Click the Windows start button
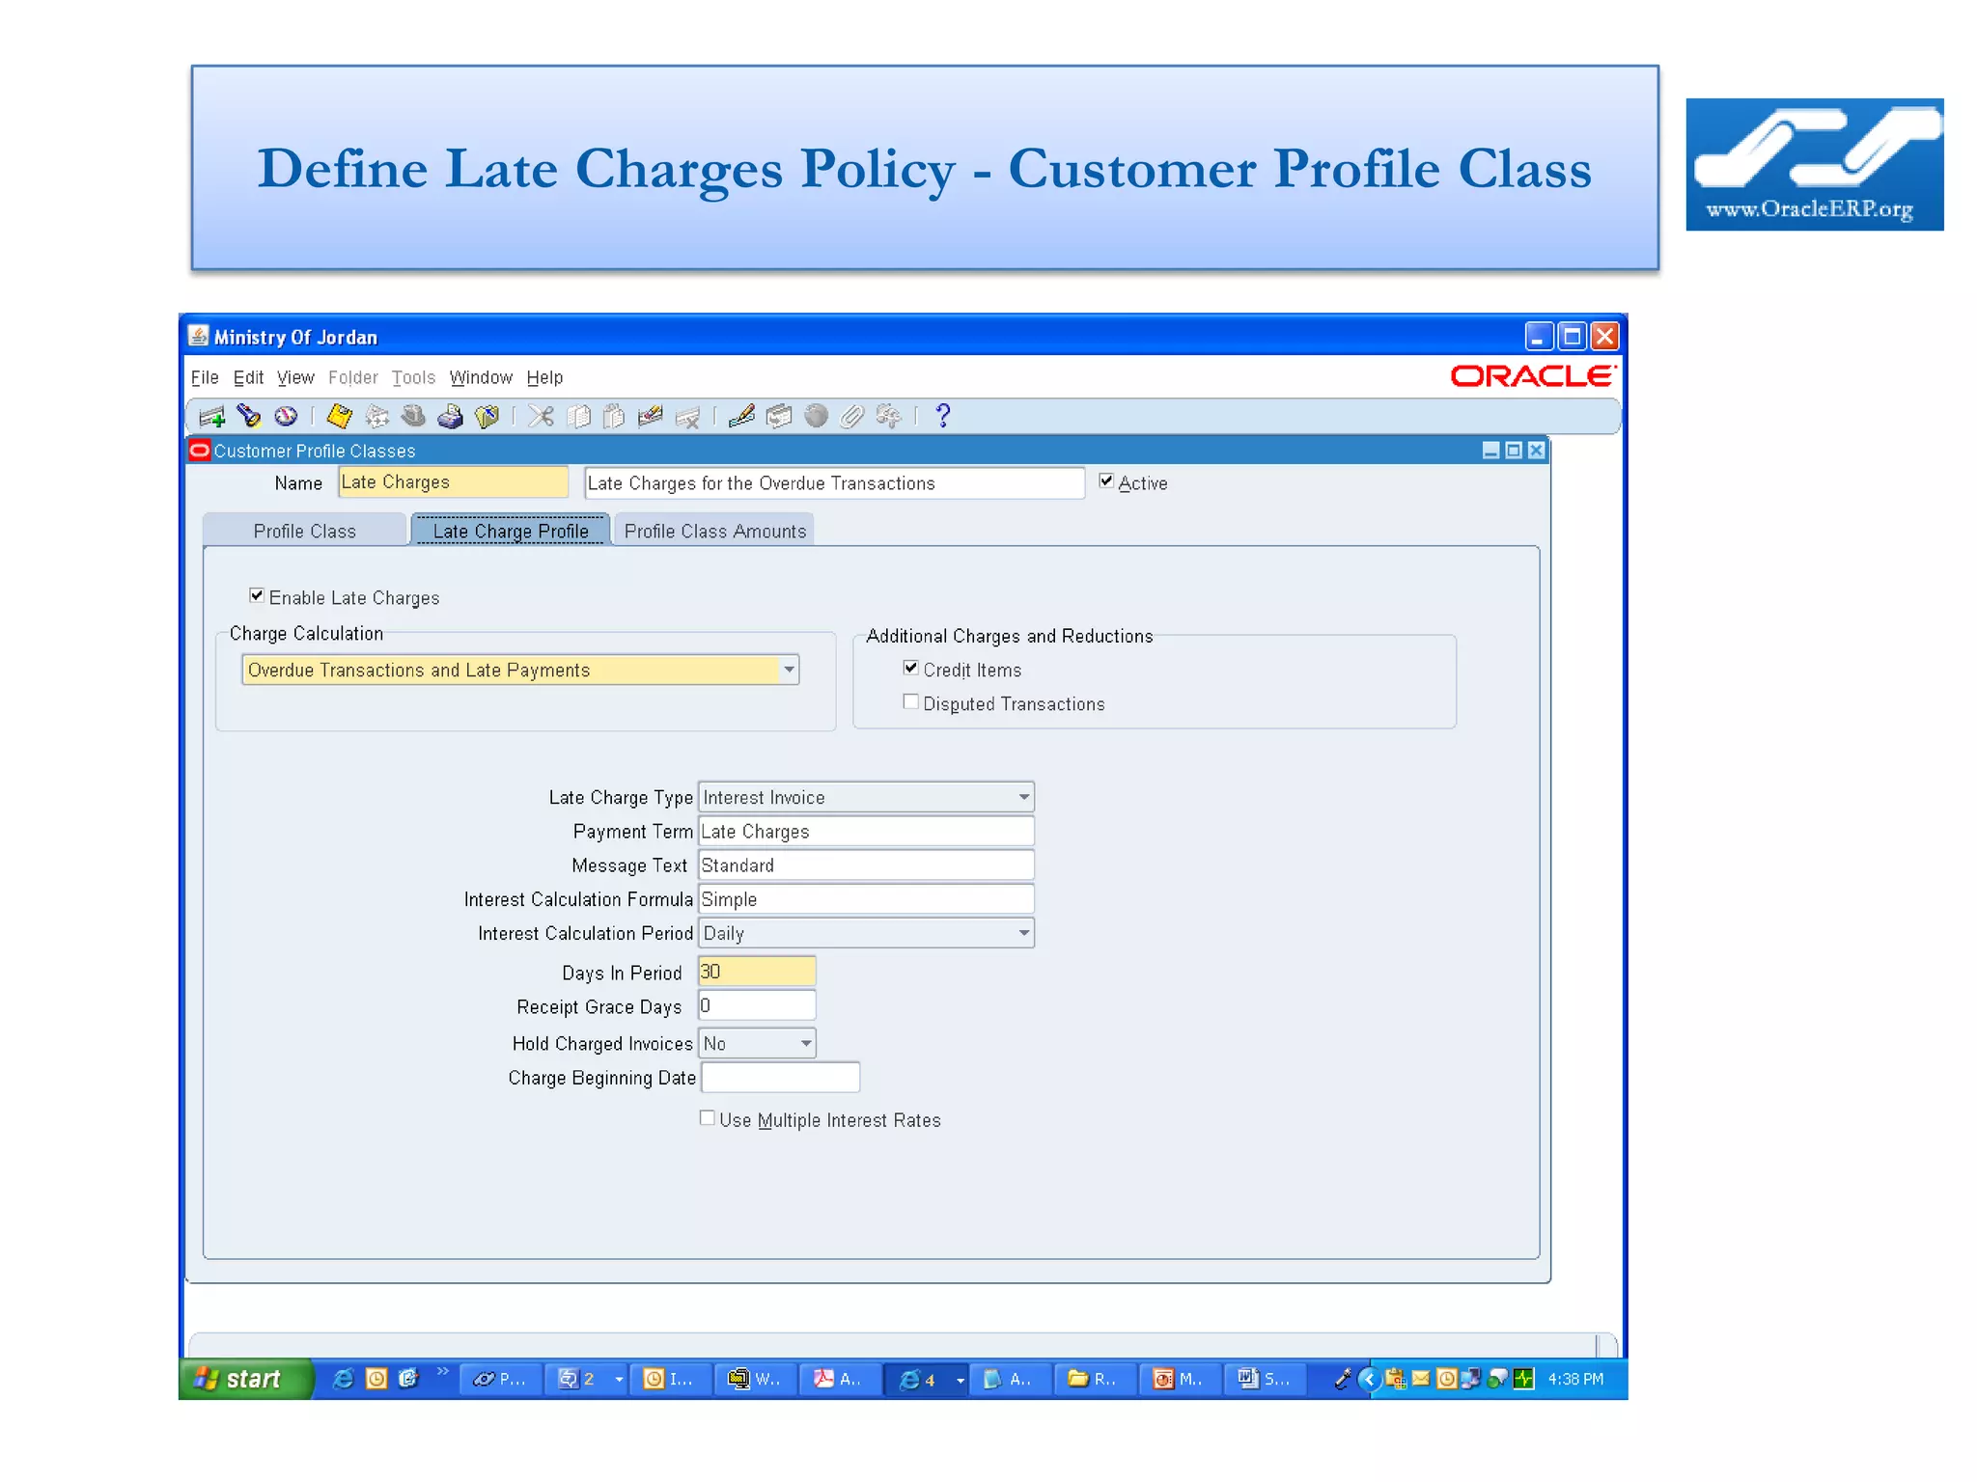Viewport: 1977px width, 1482px height. (x=245, y=1379)
